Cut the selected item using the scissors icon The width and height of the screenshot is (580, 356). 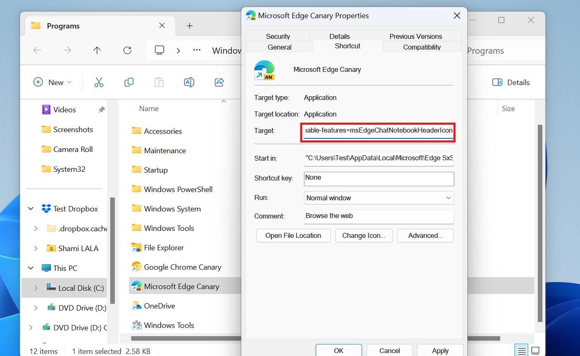99,82
